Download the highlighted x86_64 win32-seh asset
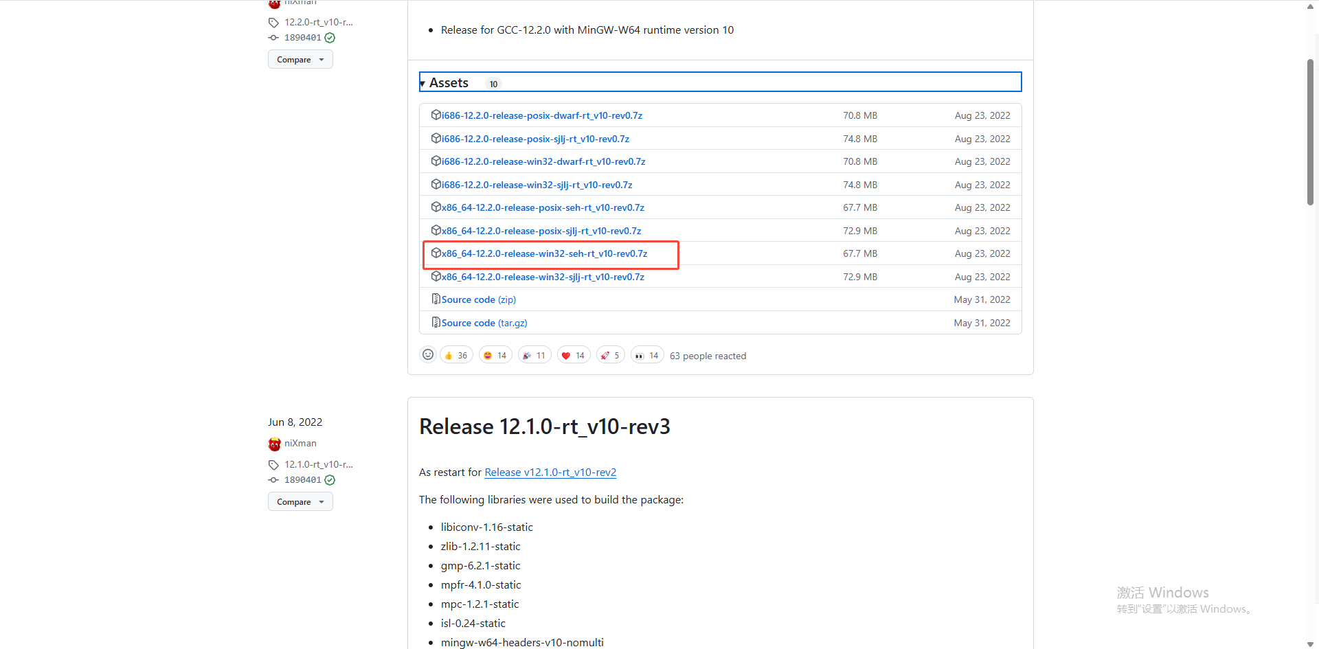 pyautogui.click(x=544, y=253)
